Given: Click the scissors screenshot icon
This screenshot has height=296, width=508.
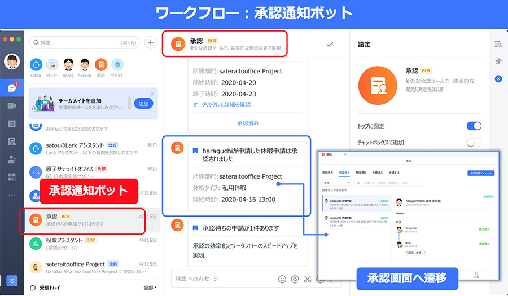Looking at the screenshot, I should click(308, 279).
